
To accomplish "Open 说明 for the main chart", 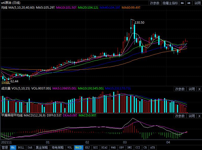I will [x=197, y=3].
